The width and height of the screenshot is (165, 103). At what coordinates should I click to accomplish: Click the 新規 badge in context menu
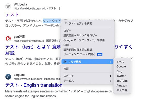click(100, 55)
